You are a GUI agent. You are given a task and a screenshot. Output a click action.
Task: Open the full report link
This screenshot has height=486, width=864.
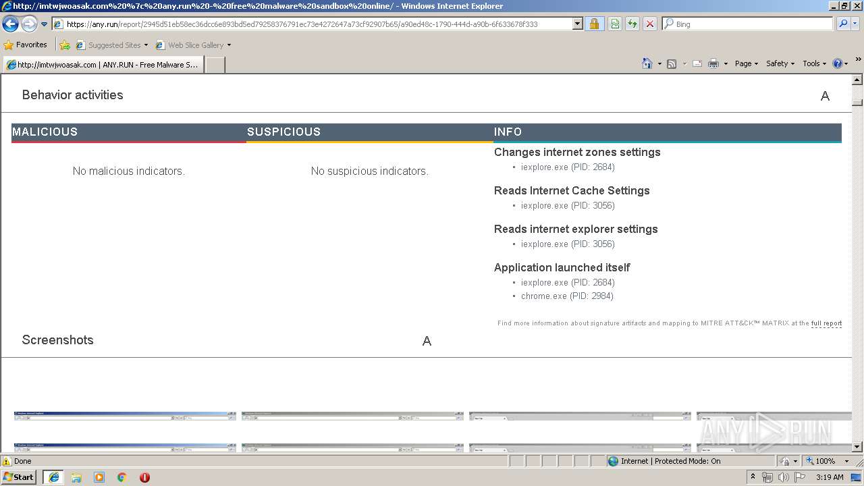point(826,323)
